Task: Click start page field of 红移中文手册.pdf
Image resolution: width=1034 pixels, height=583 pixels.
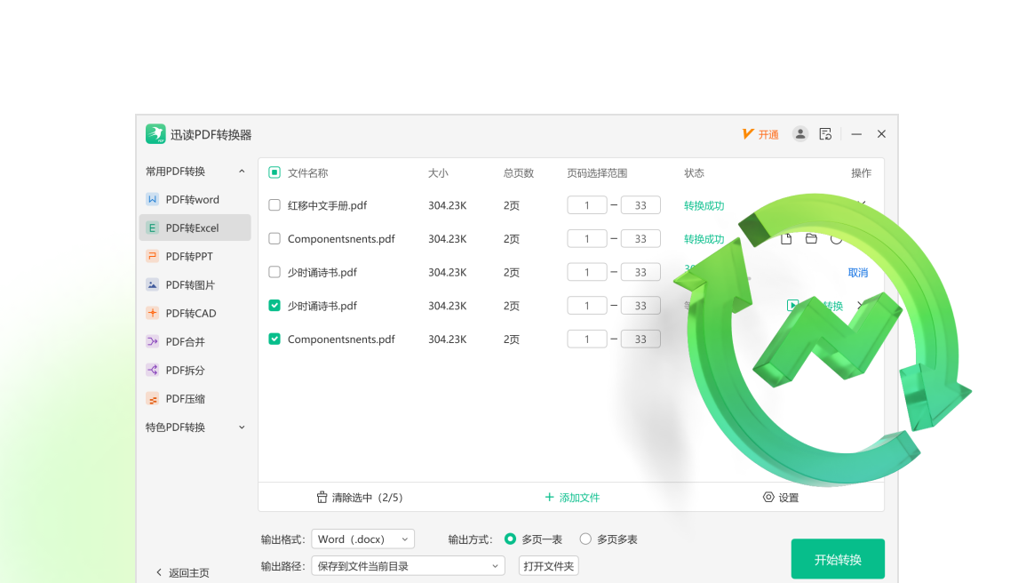Action: [587, 205]
